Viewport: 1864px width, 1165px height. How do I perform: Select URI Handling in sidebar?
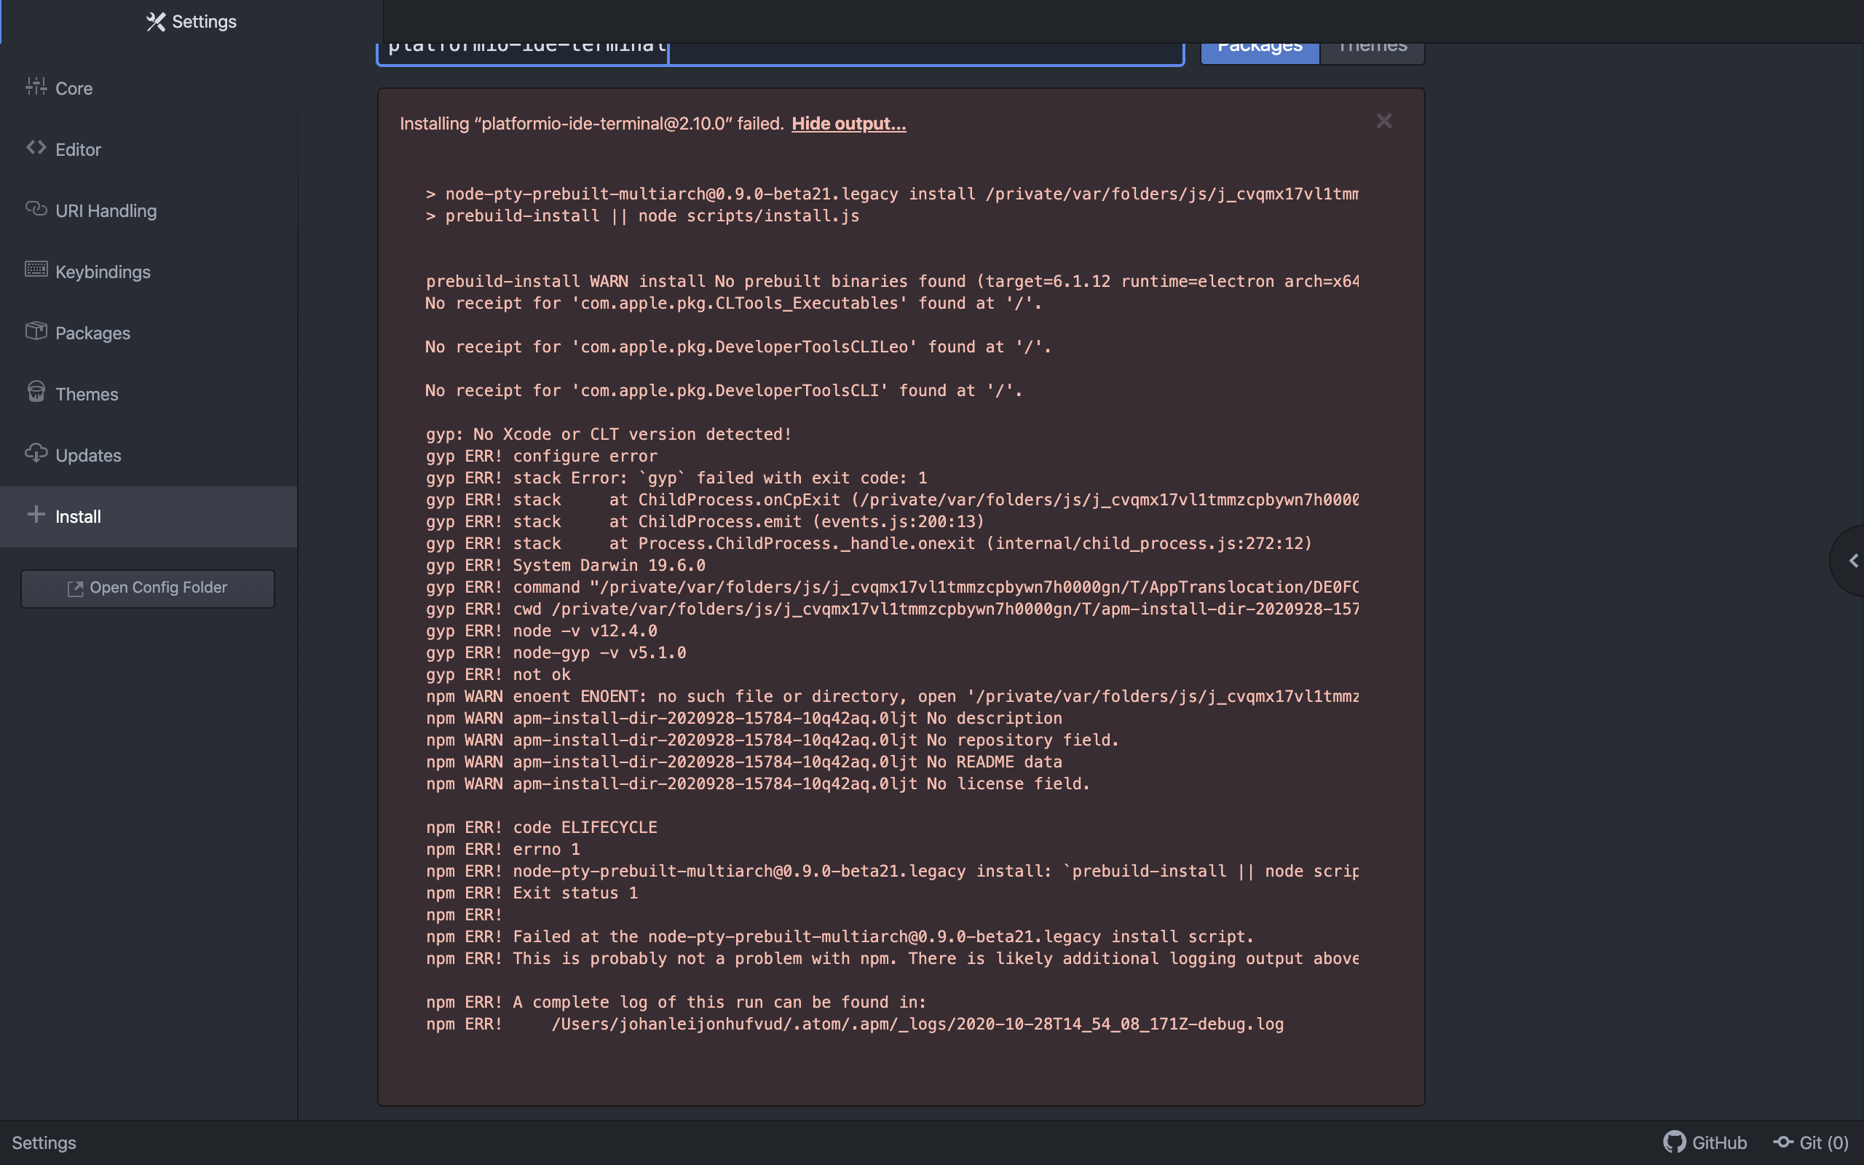pos(149,210)
